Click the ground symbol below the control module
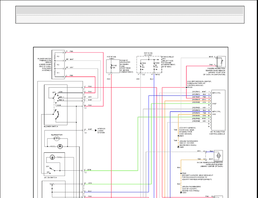Viewport: 258px width, 198px height. (x=178, y=147)
